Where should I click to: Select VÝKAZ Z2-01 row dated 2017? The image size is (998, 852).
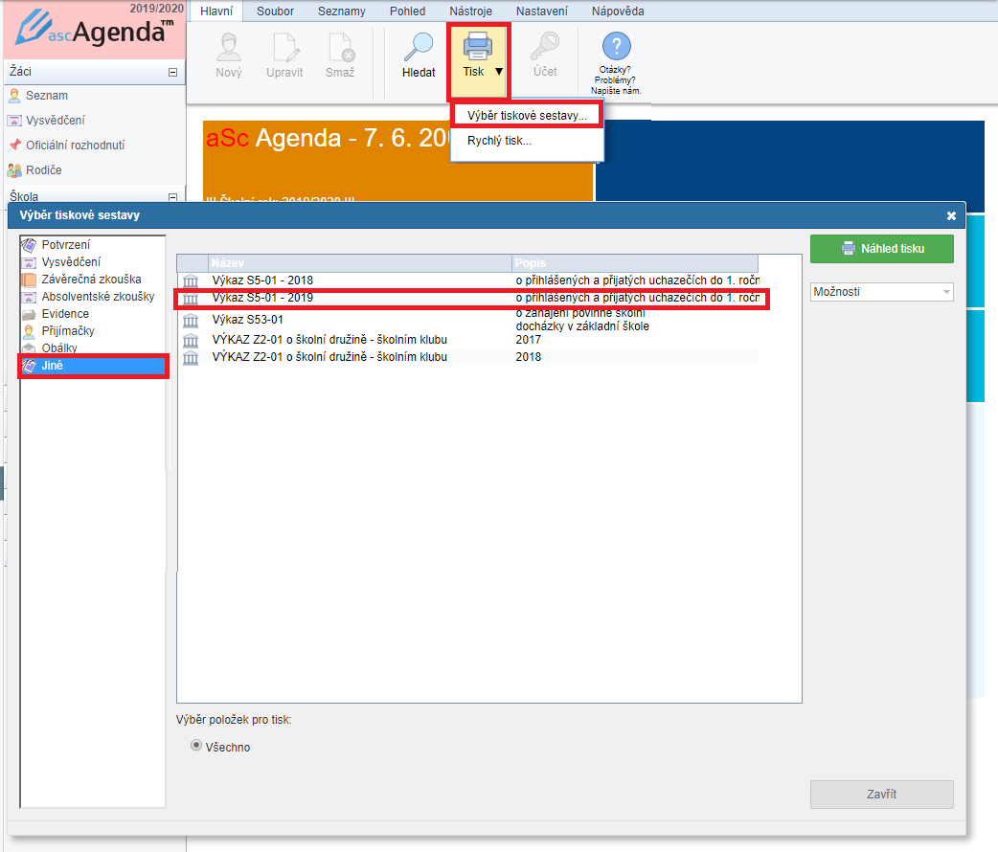click(468, 340)
